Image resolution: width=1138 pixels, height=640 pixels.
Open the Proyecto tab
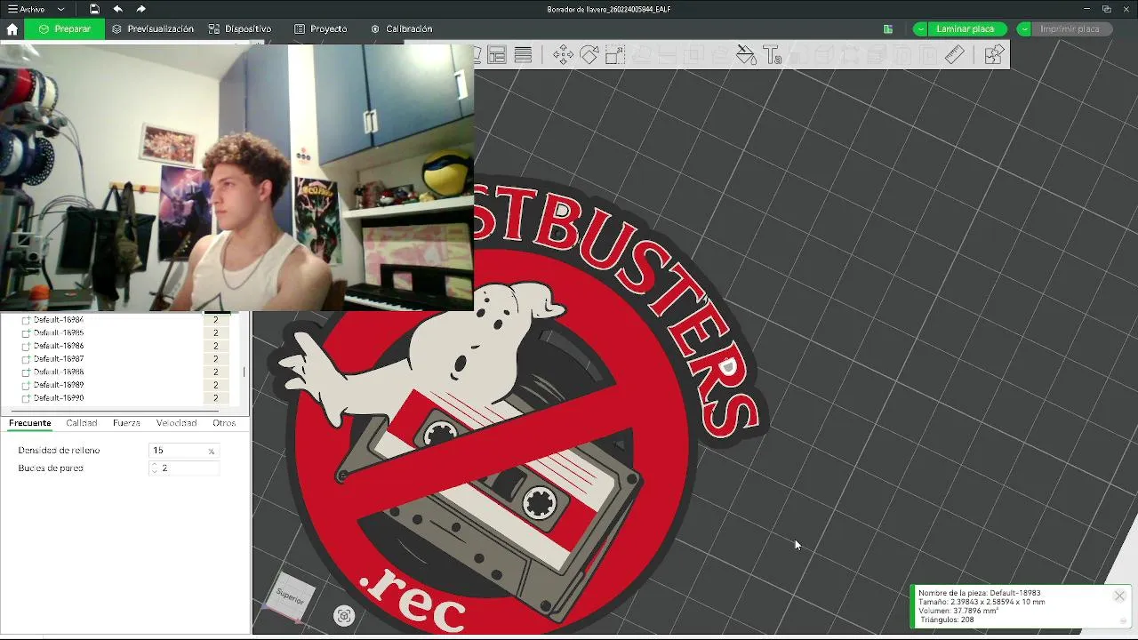click(x=321, y=29)
